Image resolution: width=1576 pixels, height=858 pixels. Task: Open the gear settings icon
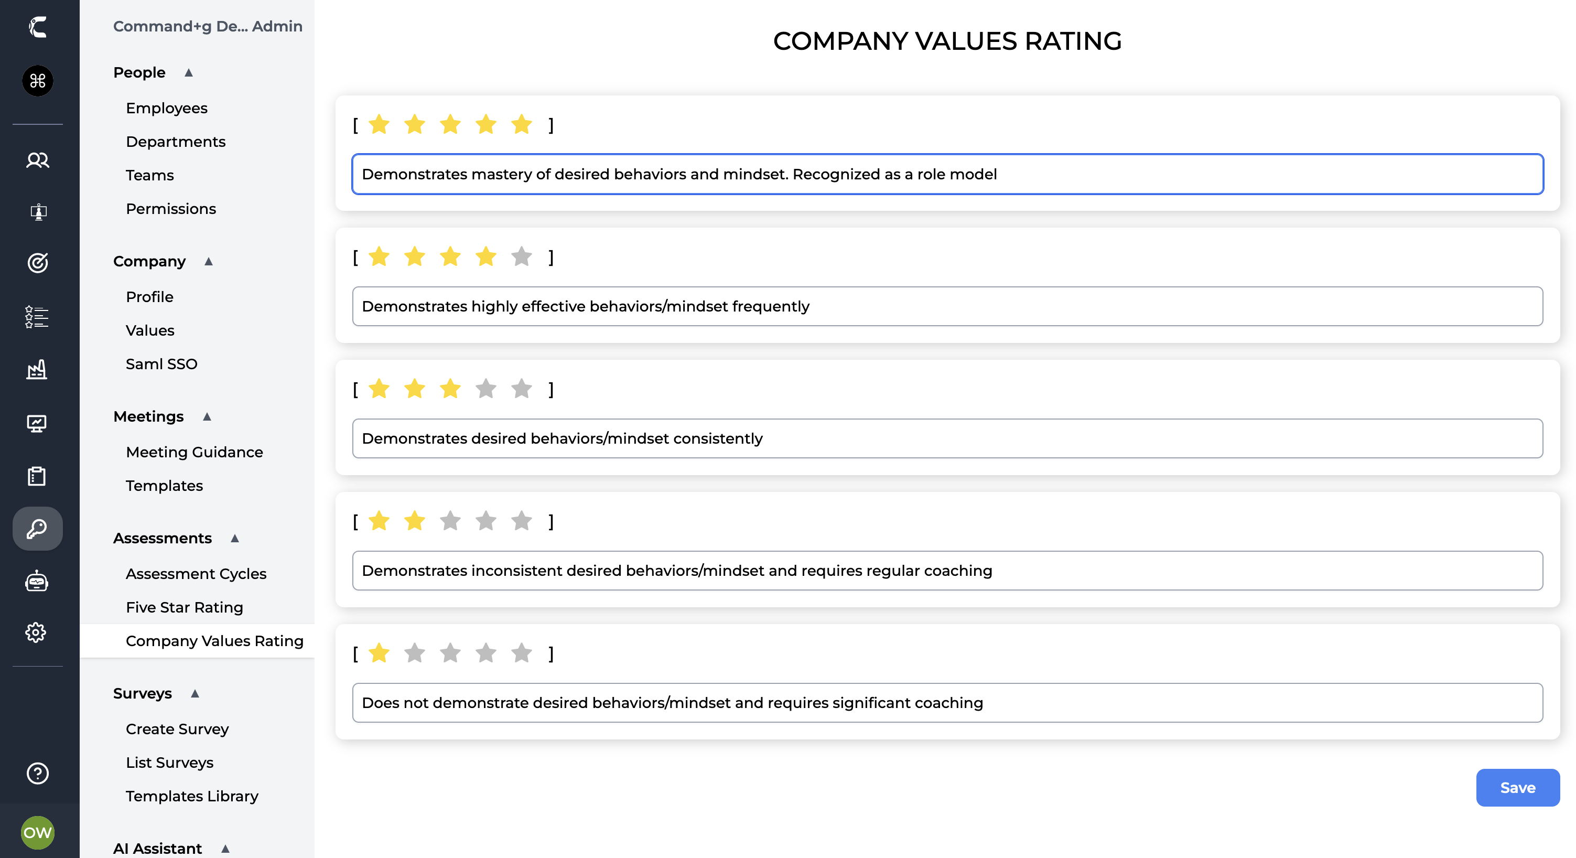pos(37,632)
